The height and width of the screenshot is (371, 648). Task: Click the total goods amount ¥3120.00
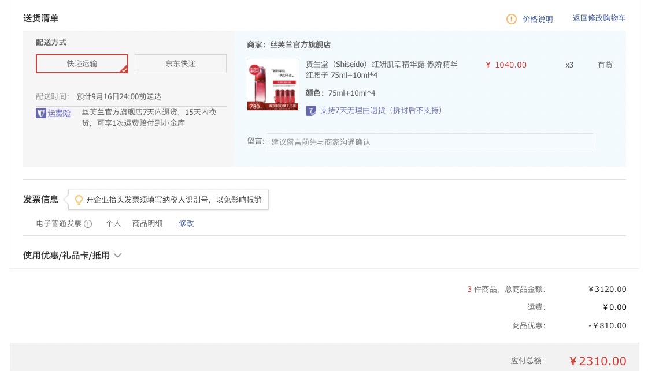click(x=608, y=289)
